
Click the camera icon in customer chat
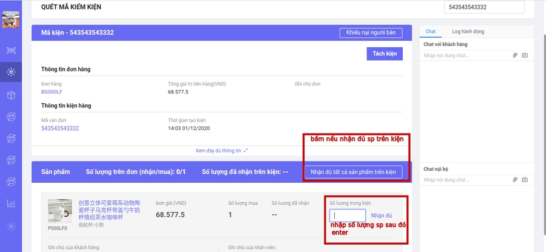(x=525, y=55)
